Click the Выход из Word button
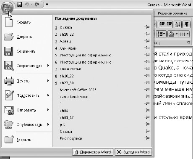Screen dimensions: 193x159 pyautogui.click(x=133, y=152)
